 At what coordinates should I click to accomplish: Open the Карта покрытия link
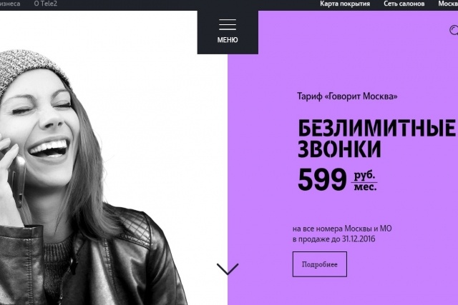[x=345, y=4]
